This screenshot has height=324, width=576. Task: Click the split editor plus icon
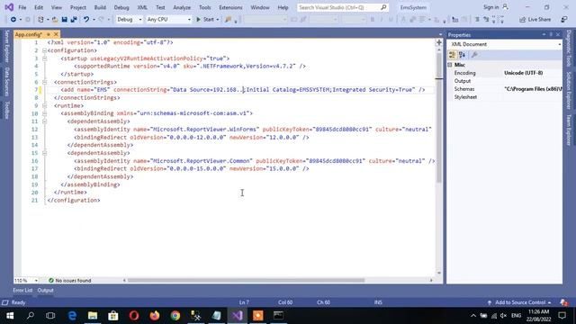(x=438, y=42)
